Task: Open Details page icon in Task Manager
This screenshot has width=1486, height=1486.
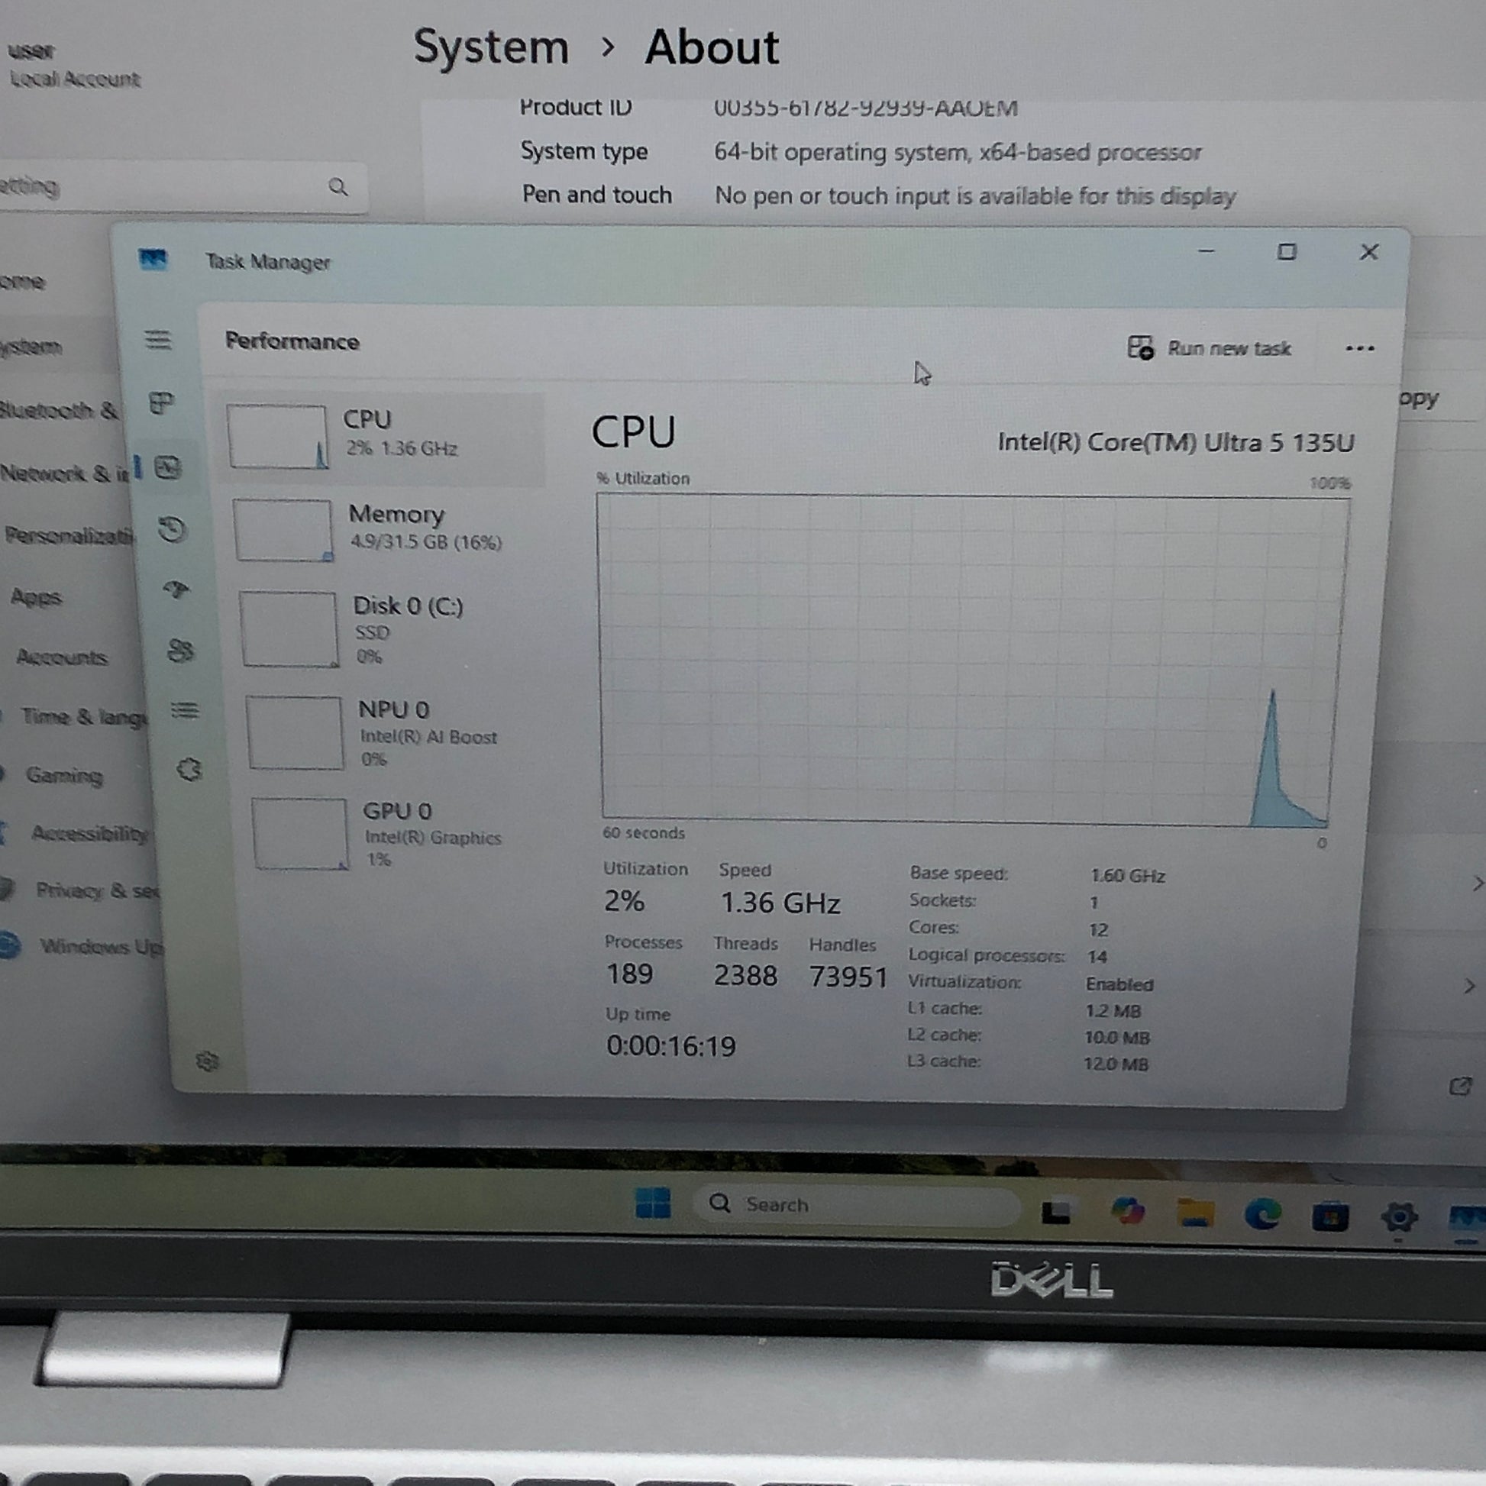Action: click(x=185, y=710)
